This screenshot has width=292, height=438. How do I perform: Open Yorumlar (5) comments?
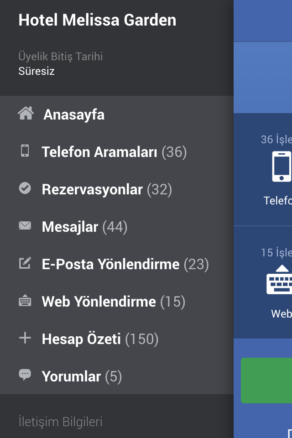(116, 376)
